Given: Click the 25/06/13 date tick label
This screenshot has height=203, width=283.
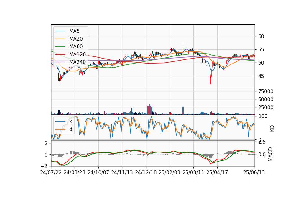Looking at the screenshot, I should click(254, 172).
